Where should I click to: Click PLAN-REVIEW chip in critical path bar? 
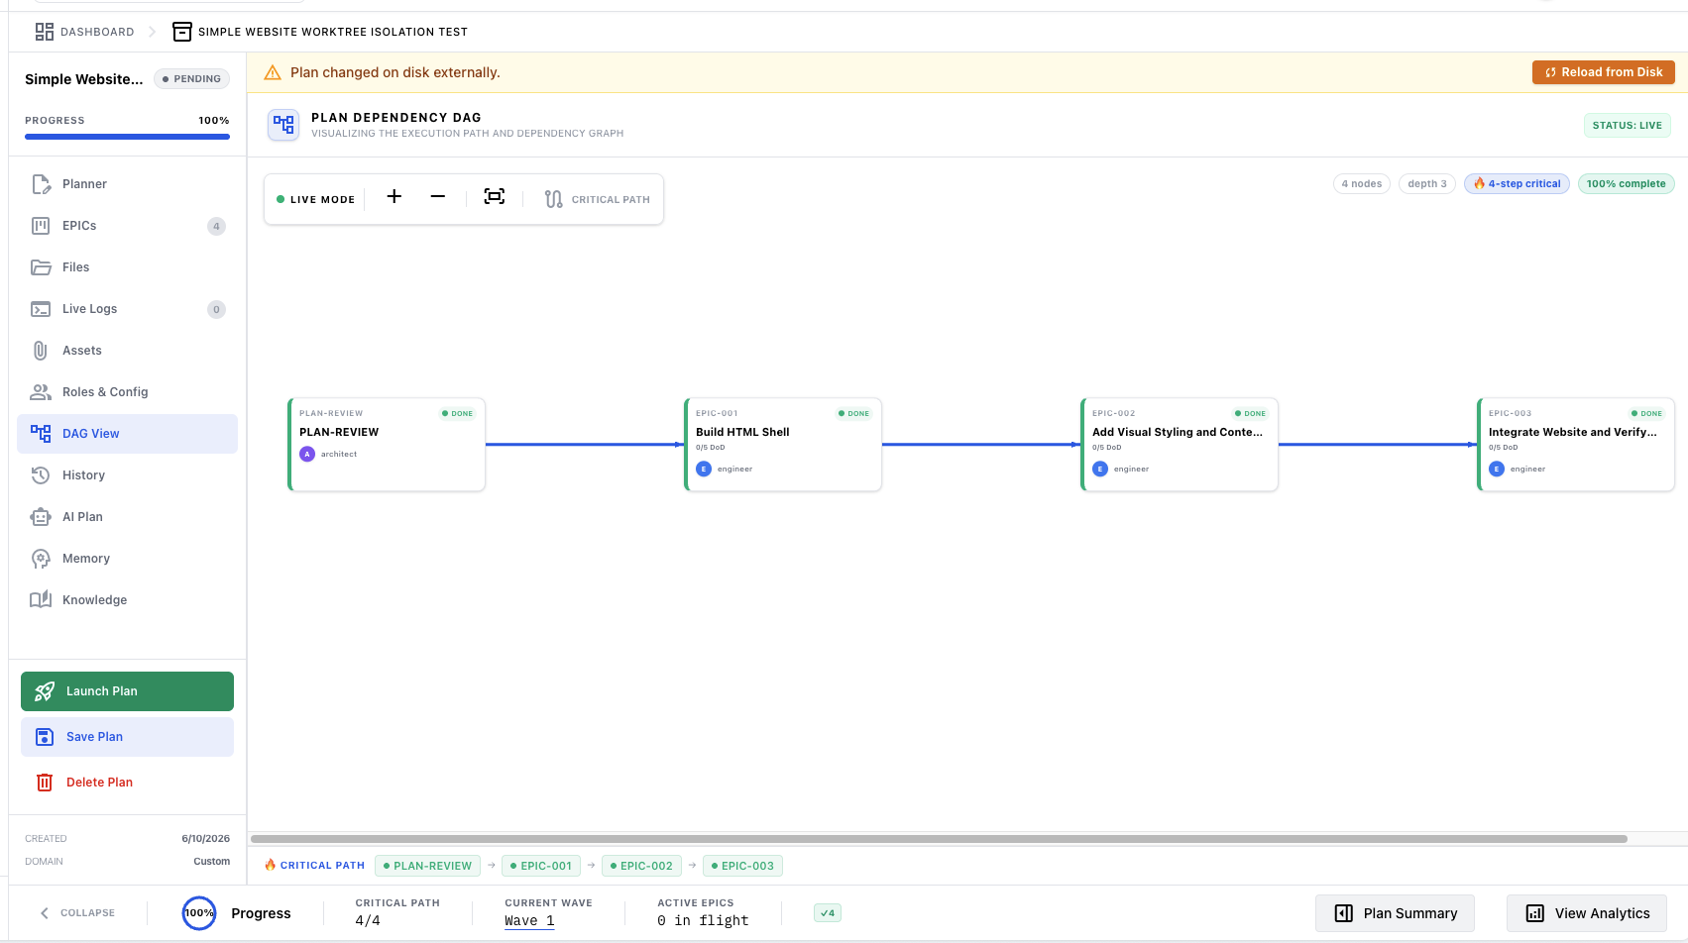pyautogui.click(x=427, y=866)
